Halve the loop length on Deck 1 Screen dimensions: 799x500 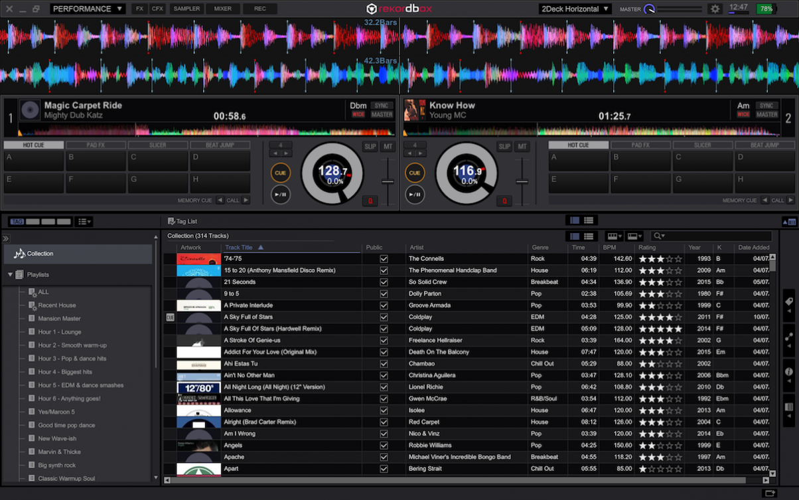tap(275, 153)
